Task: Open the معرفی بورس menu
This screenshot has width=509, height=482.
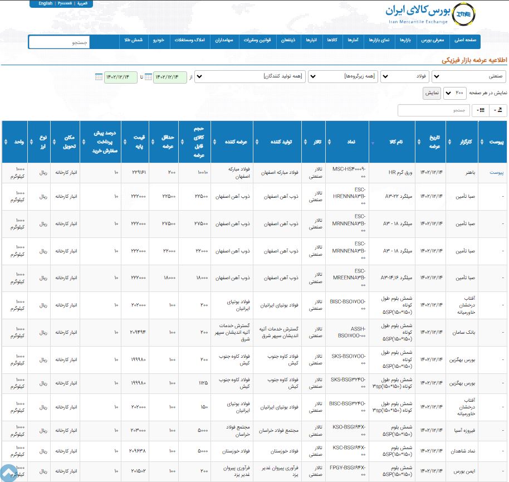Action: pos(432,40)
